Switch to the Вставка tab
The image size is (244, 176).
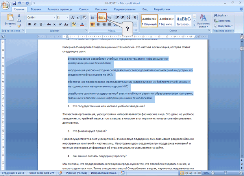coord(36,9)
